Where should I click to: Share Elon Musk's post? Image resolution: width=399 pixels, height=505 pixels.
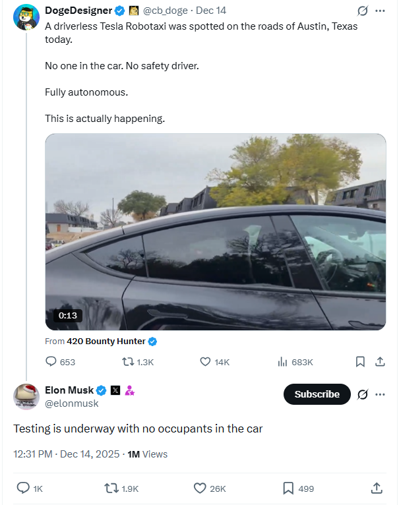[377, 489]
